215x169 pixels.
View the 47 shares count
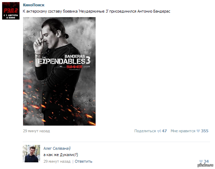pyautogui.click(x=164, y=131)
